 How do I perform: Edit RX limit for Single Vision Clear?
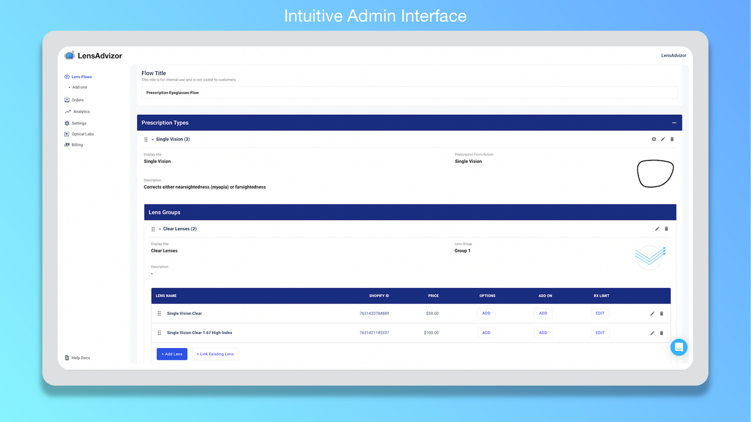point(600,314)
